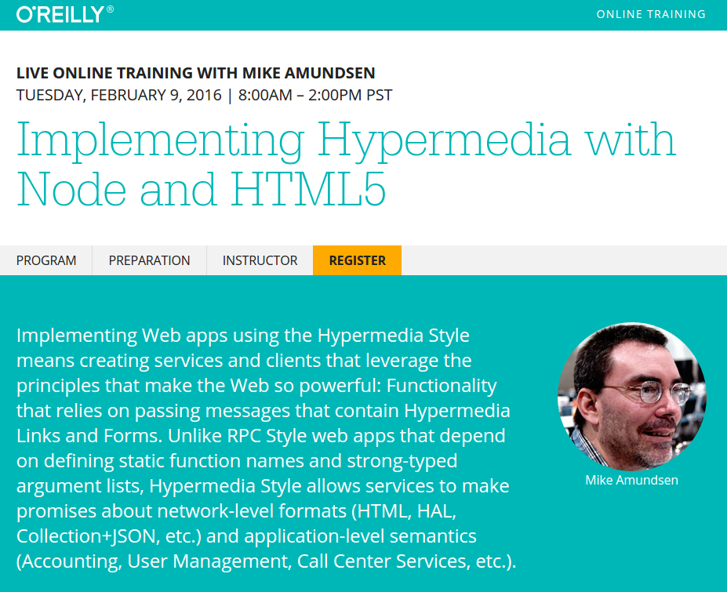Switch to the Program tab
The width and height of the screenshot is (727, 592).
click(46, 260)
